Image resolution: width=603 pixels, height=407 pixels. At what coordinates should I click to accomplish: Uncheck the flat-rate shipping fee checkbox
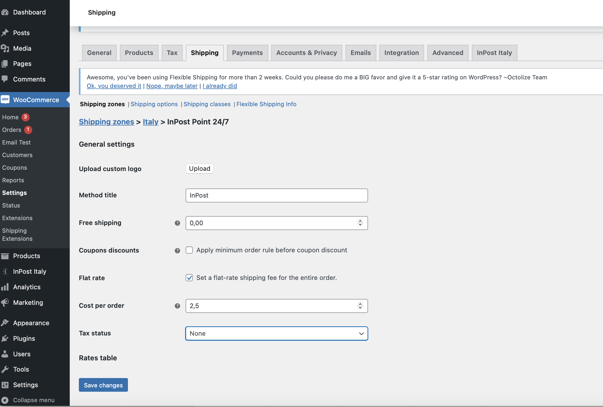[x=189, y=278]
